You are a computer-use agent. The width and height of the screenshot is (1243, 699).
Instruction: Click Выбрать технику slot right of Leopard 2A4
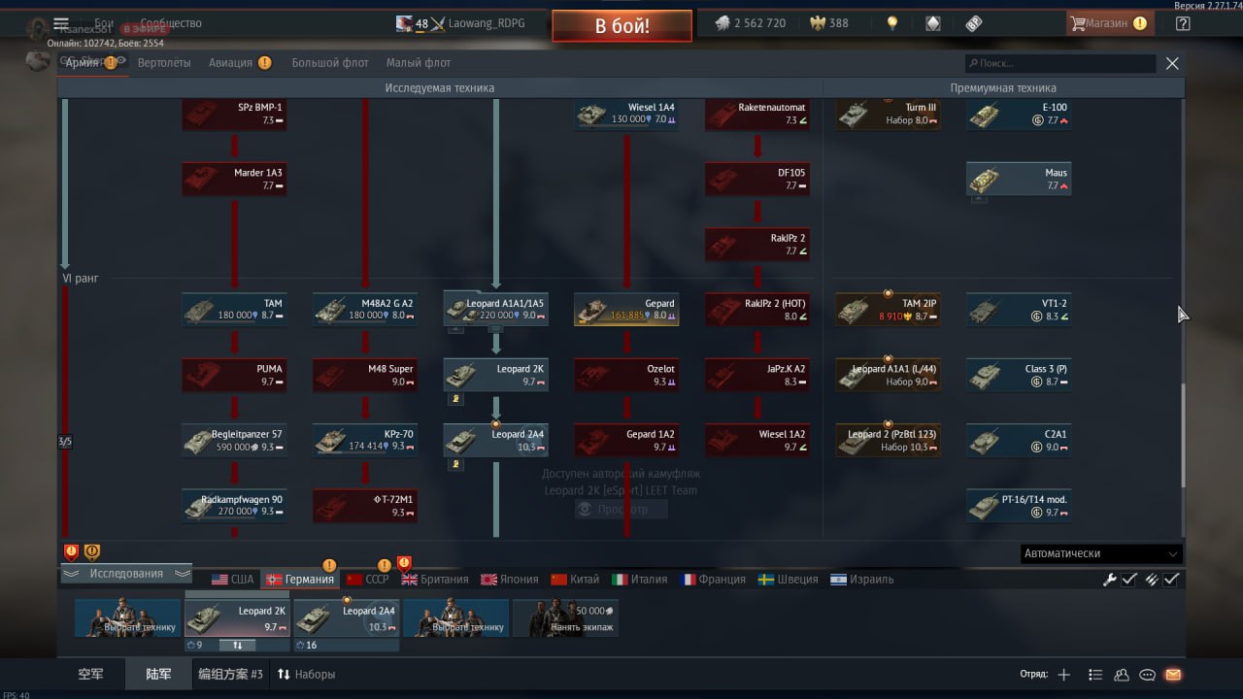tap(456, 618)
